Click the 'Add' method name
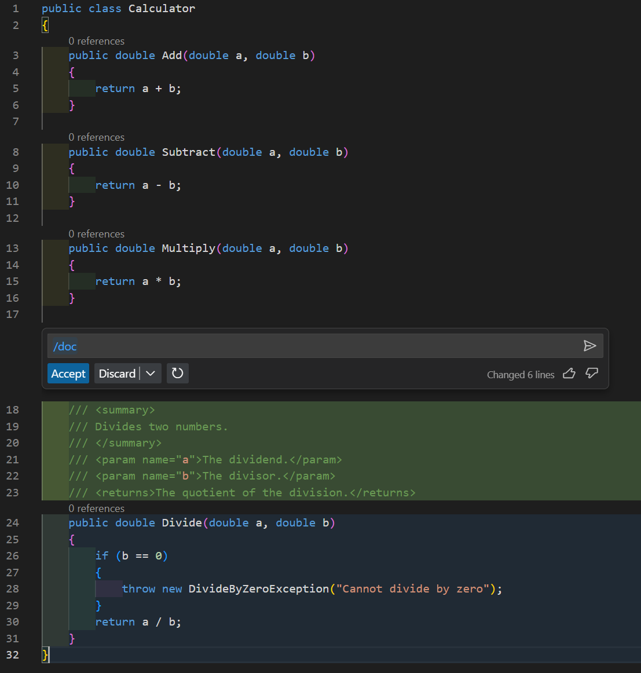 point(171,56)
